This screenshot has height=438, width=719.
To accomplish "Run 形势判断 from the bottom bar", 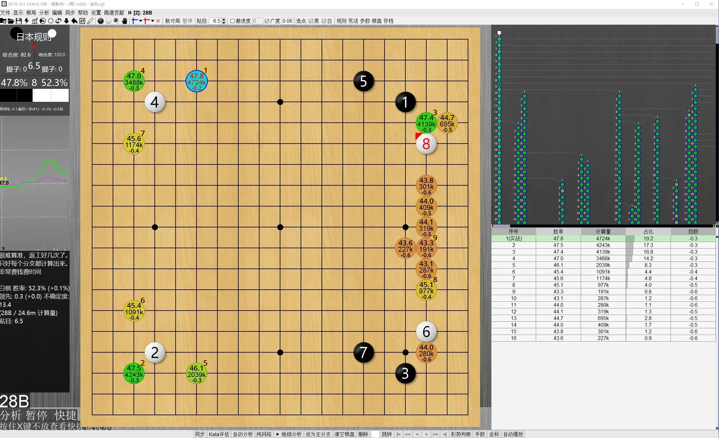I will (x=461, y=434).
